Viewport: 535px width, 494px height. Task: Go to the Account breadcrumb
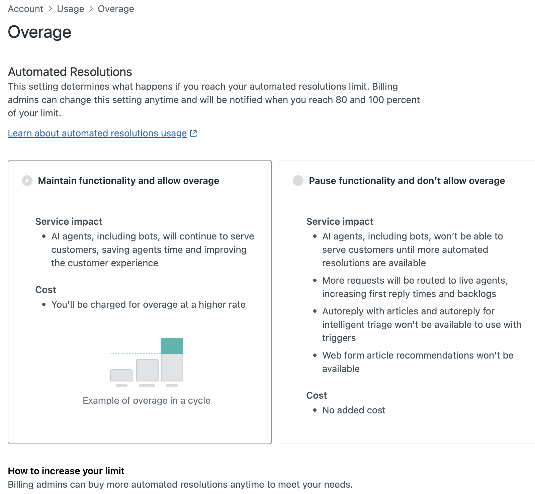point(25,9)
